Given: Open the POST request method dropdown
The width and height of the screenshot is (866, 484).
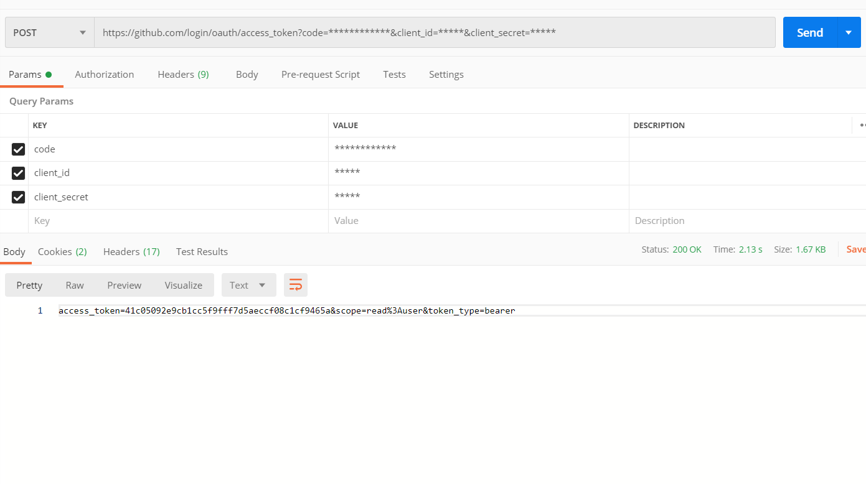Looking at the screenshot, I should coord(49,32).
